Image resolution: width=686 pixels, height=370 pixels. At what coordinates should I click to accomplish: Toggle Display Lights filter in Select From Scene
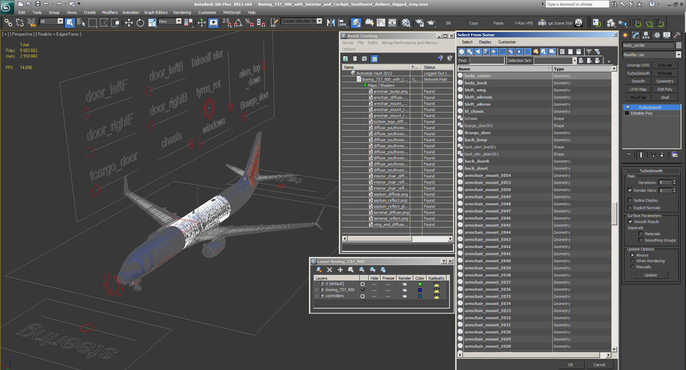coord(478,52)
